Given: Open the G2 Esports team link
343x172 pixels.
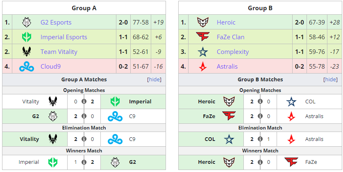Looking at the screenshot, I should (56, 22).
